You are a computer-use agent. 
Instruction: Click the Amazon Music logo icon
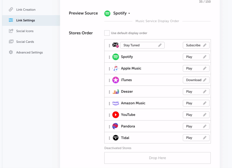tap(115, 103)
